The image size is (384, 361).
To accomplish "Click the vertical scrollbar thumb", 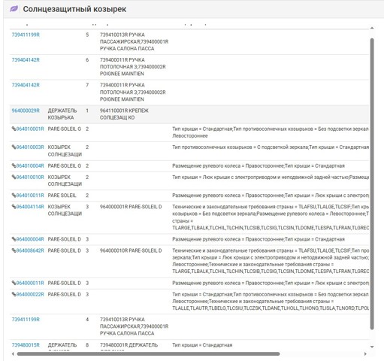I will tap(372, 184).
